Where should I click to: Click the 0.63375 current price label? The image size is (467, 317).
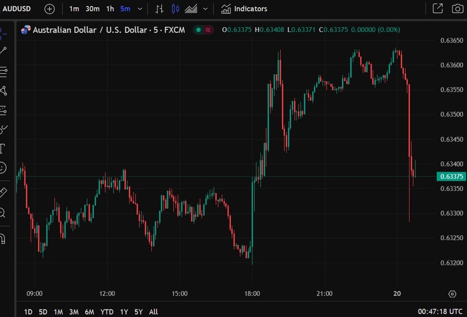click(451, 177)
